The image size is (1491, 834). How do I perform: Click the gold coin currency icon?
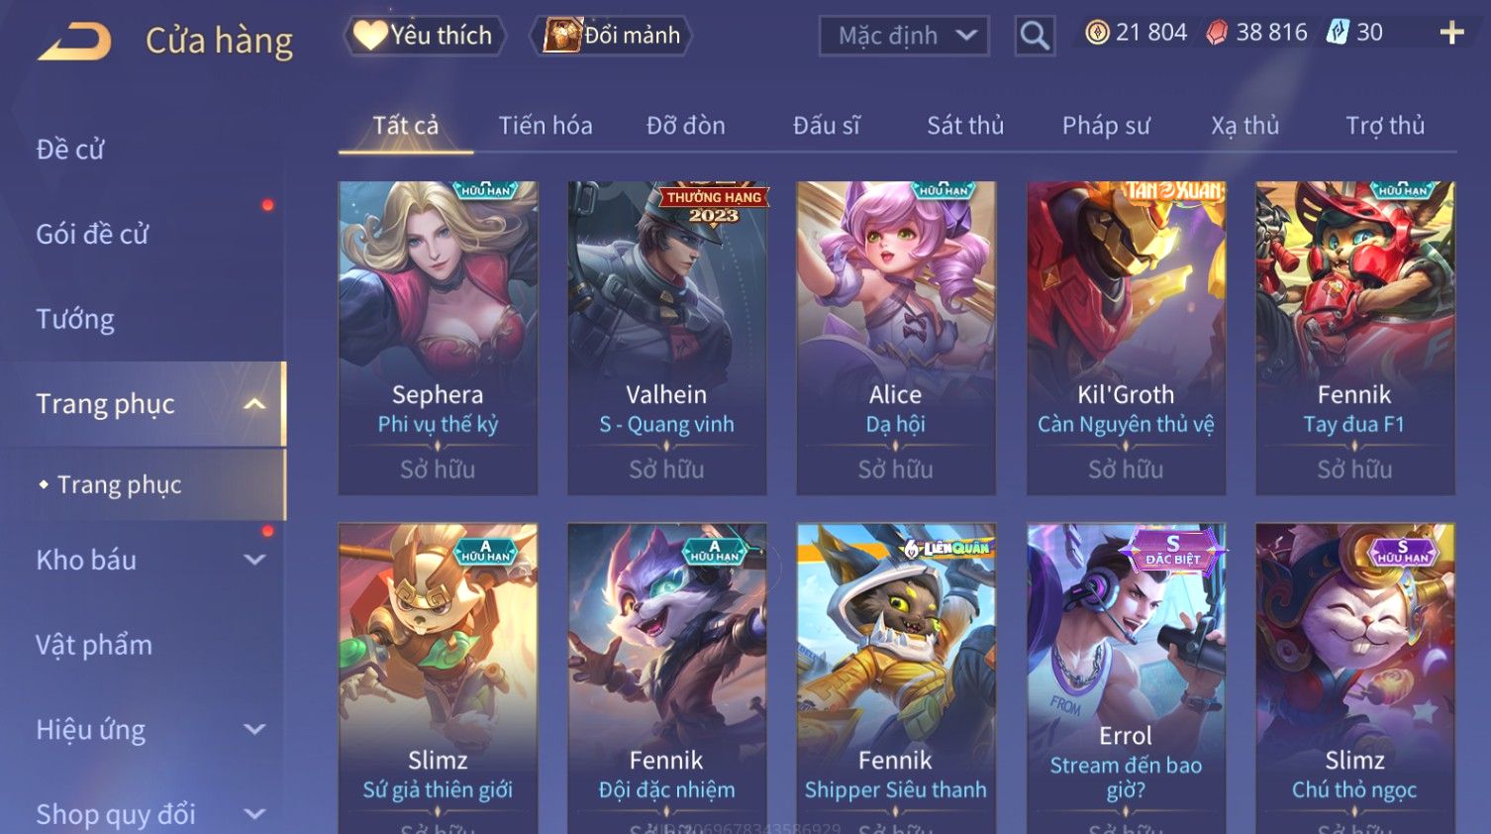[1097, 33]
